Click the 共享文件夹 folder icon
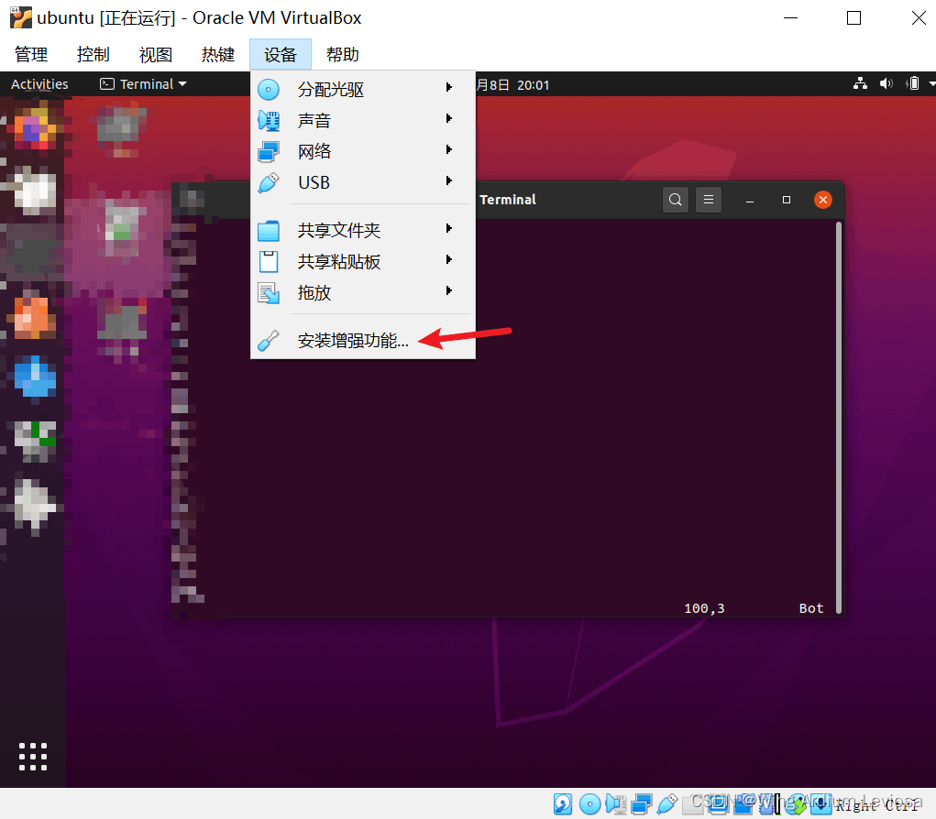This screenshot has height=819, width=936. coord(269,231)
